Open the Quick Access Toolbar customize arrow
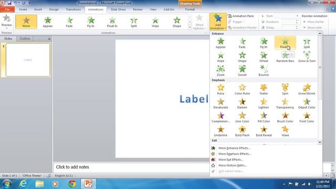Screen dimensions: 336x189 (29, 3)
